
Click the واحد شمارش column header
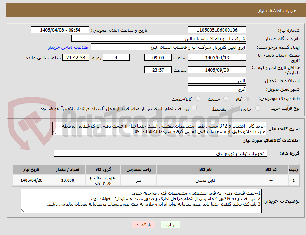click(139, 169)
